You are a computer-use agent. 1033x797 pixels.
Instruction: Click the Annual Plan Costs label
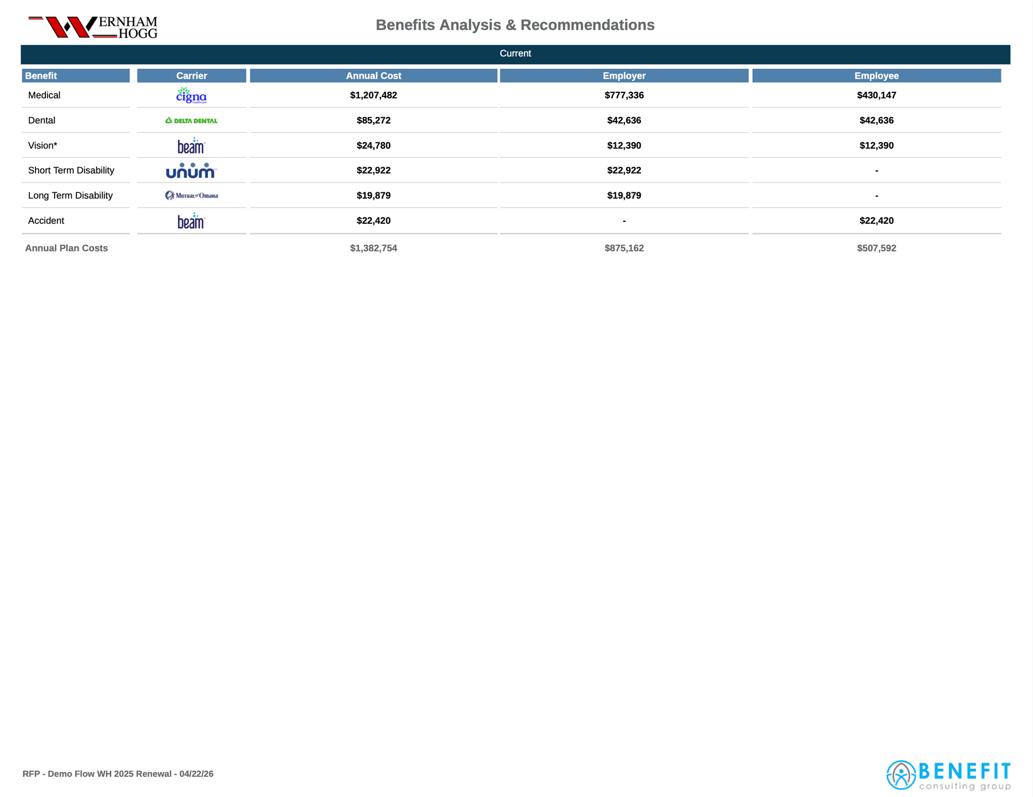(x=67, y=249)
